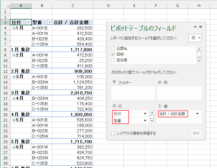The image size is (217, 168).
Task: Collapse the 6月 row group
Action: (x=14, y=147)
